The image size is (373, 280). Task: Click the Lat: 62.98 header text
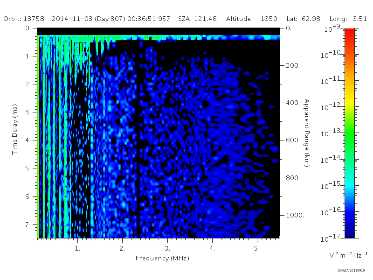[x=304, y=19]
